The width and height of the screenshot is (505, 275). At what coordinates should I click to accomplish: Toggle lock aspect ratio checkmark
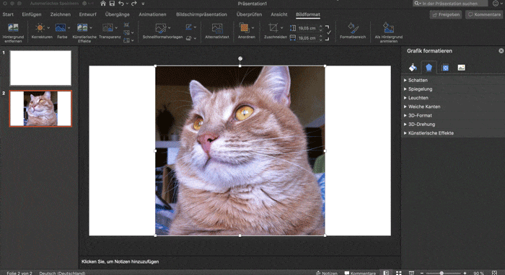coord(328,33)
